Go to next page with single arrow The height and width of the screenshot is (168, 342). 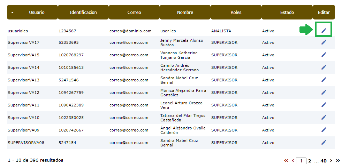[331, 161]
